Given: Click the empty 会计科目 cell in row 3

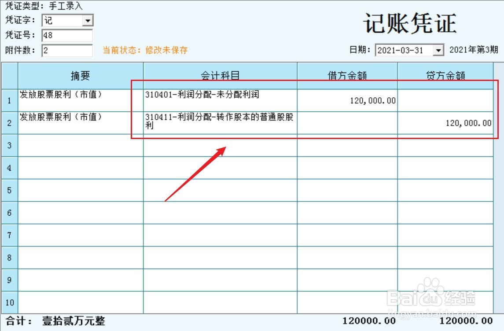Looking at the screenshot, I should pyautogui.click(x=220, y=146).
